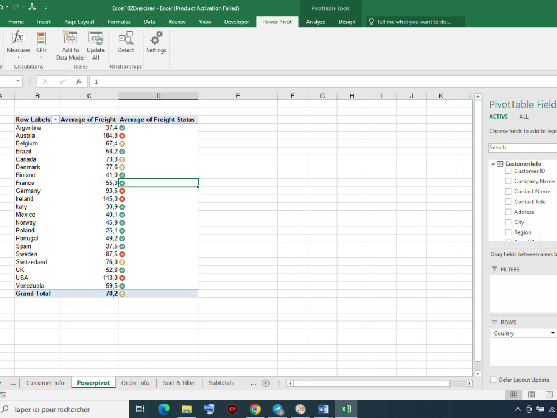Show earlier sheet tabs with left ellipsis
This screenshot has height=418, width=557.
coord(13,383)
